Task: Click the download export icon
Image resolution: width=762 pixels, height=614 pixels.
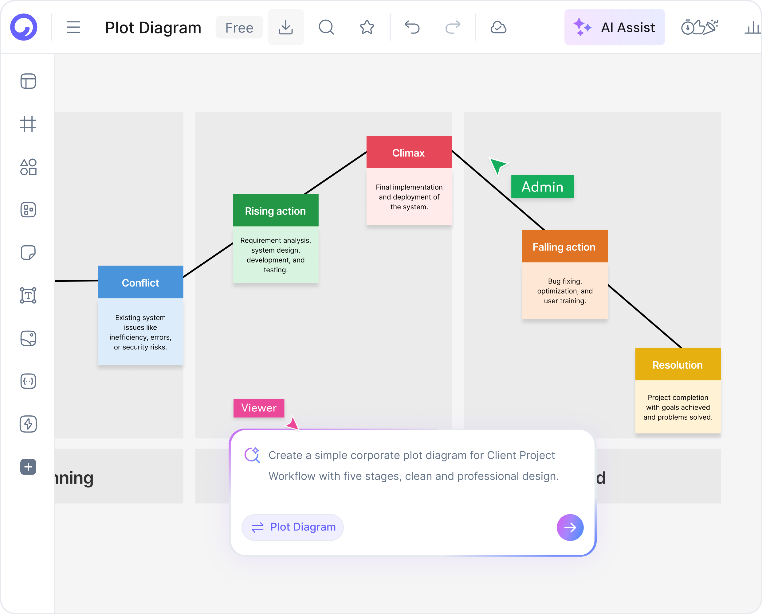Action: click(286, 27)
